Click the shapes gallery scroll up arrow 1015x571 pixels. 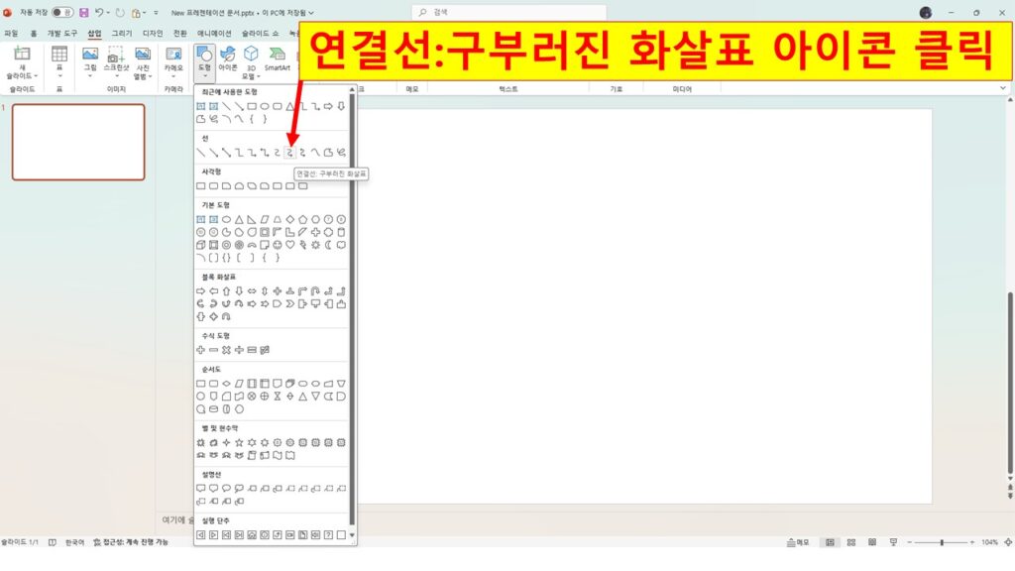352,90
